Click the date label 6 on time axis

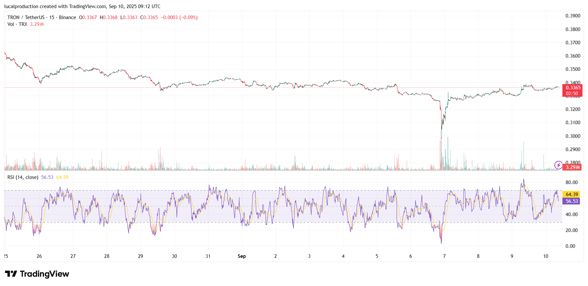point(411,256)
